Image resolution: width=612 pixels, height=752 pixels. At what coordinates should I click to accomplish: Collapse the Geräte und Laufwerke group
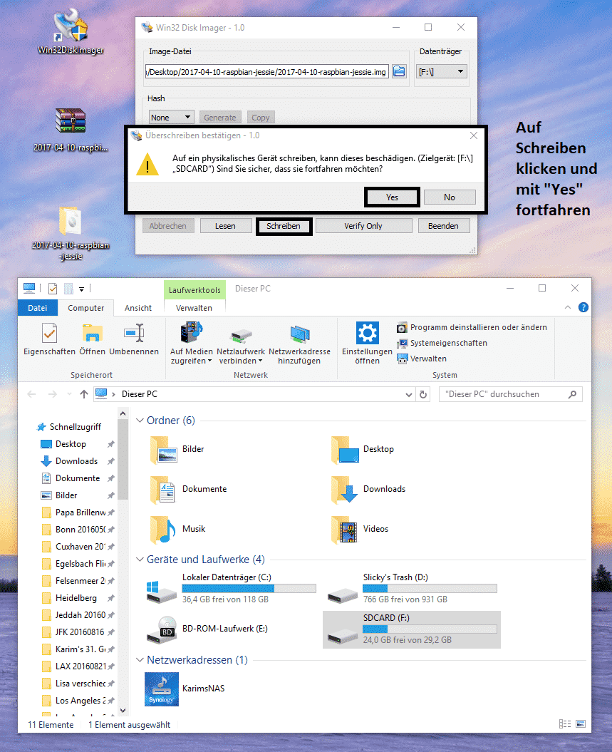[x=140, y=560]
